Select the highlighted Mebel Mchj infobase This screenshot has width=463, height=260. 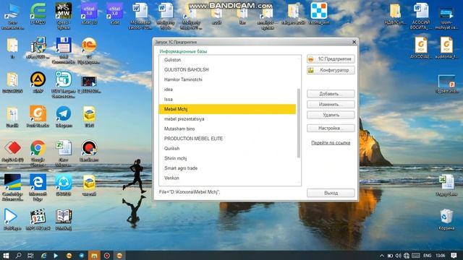227,109
